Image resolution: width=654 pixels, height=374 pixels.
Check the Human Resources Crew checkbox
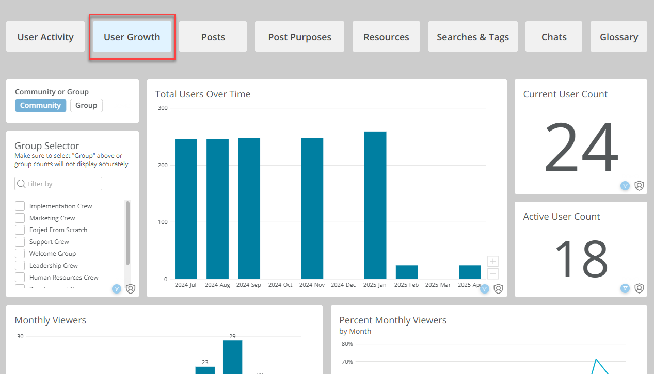point(20,277)
